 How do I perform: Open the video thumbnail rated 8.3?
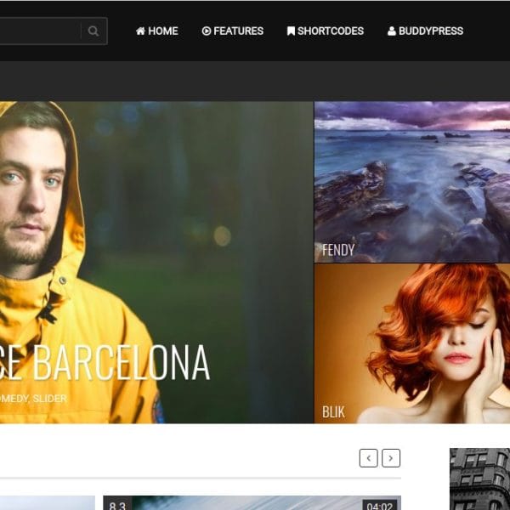[252, 503]
